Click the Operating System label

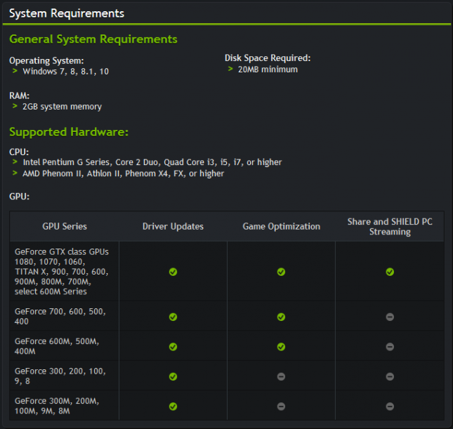tap(46, 60)
